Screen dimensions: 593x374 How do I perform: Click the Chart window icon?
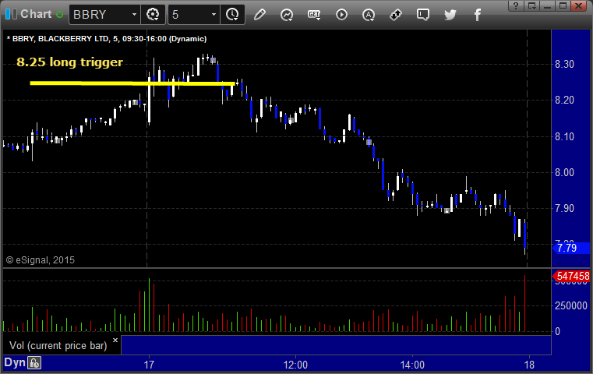tap(11, 14)
